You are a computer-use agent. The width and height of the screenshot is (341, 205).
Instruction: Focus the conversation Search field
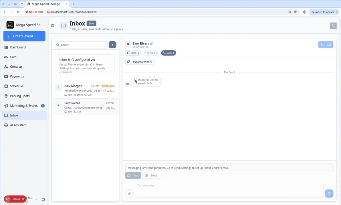pyautogui.click(x=81, y=45)
